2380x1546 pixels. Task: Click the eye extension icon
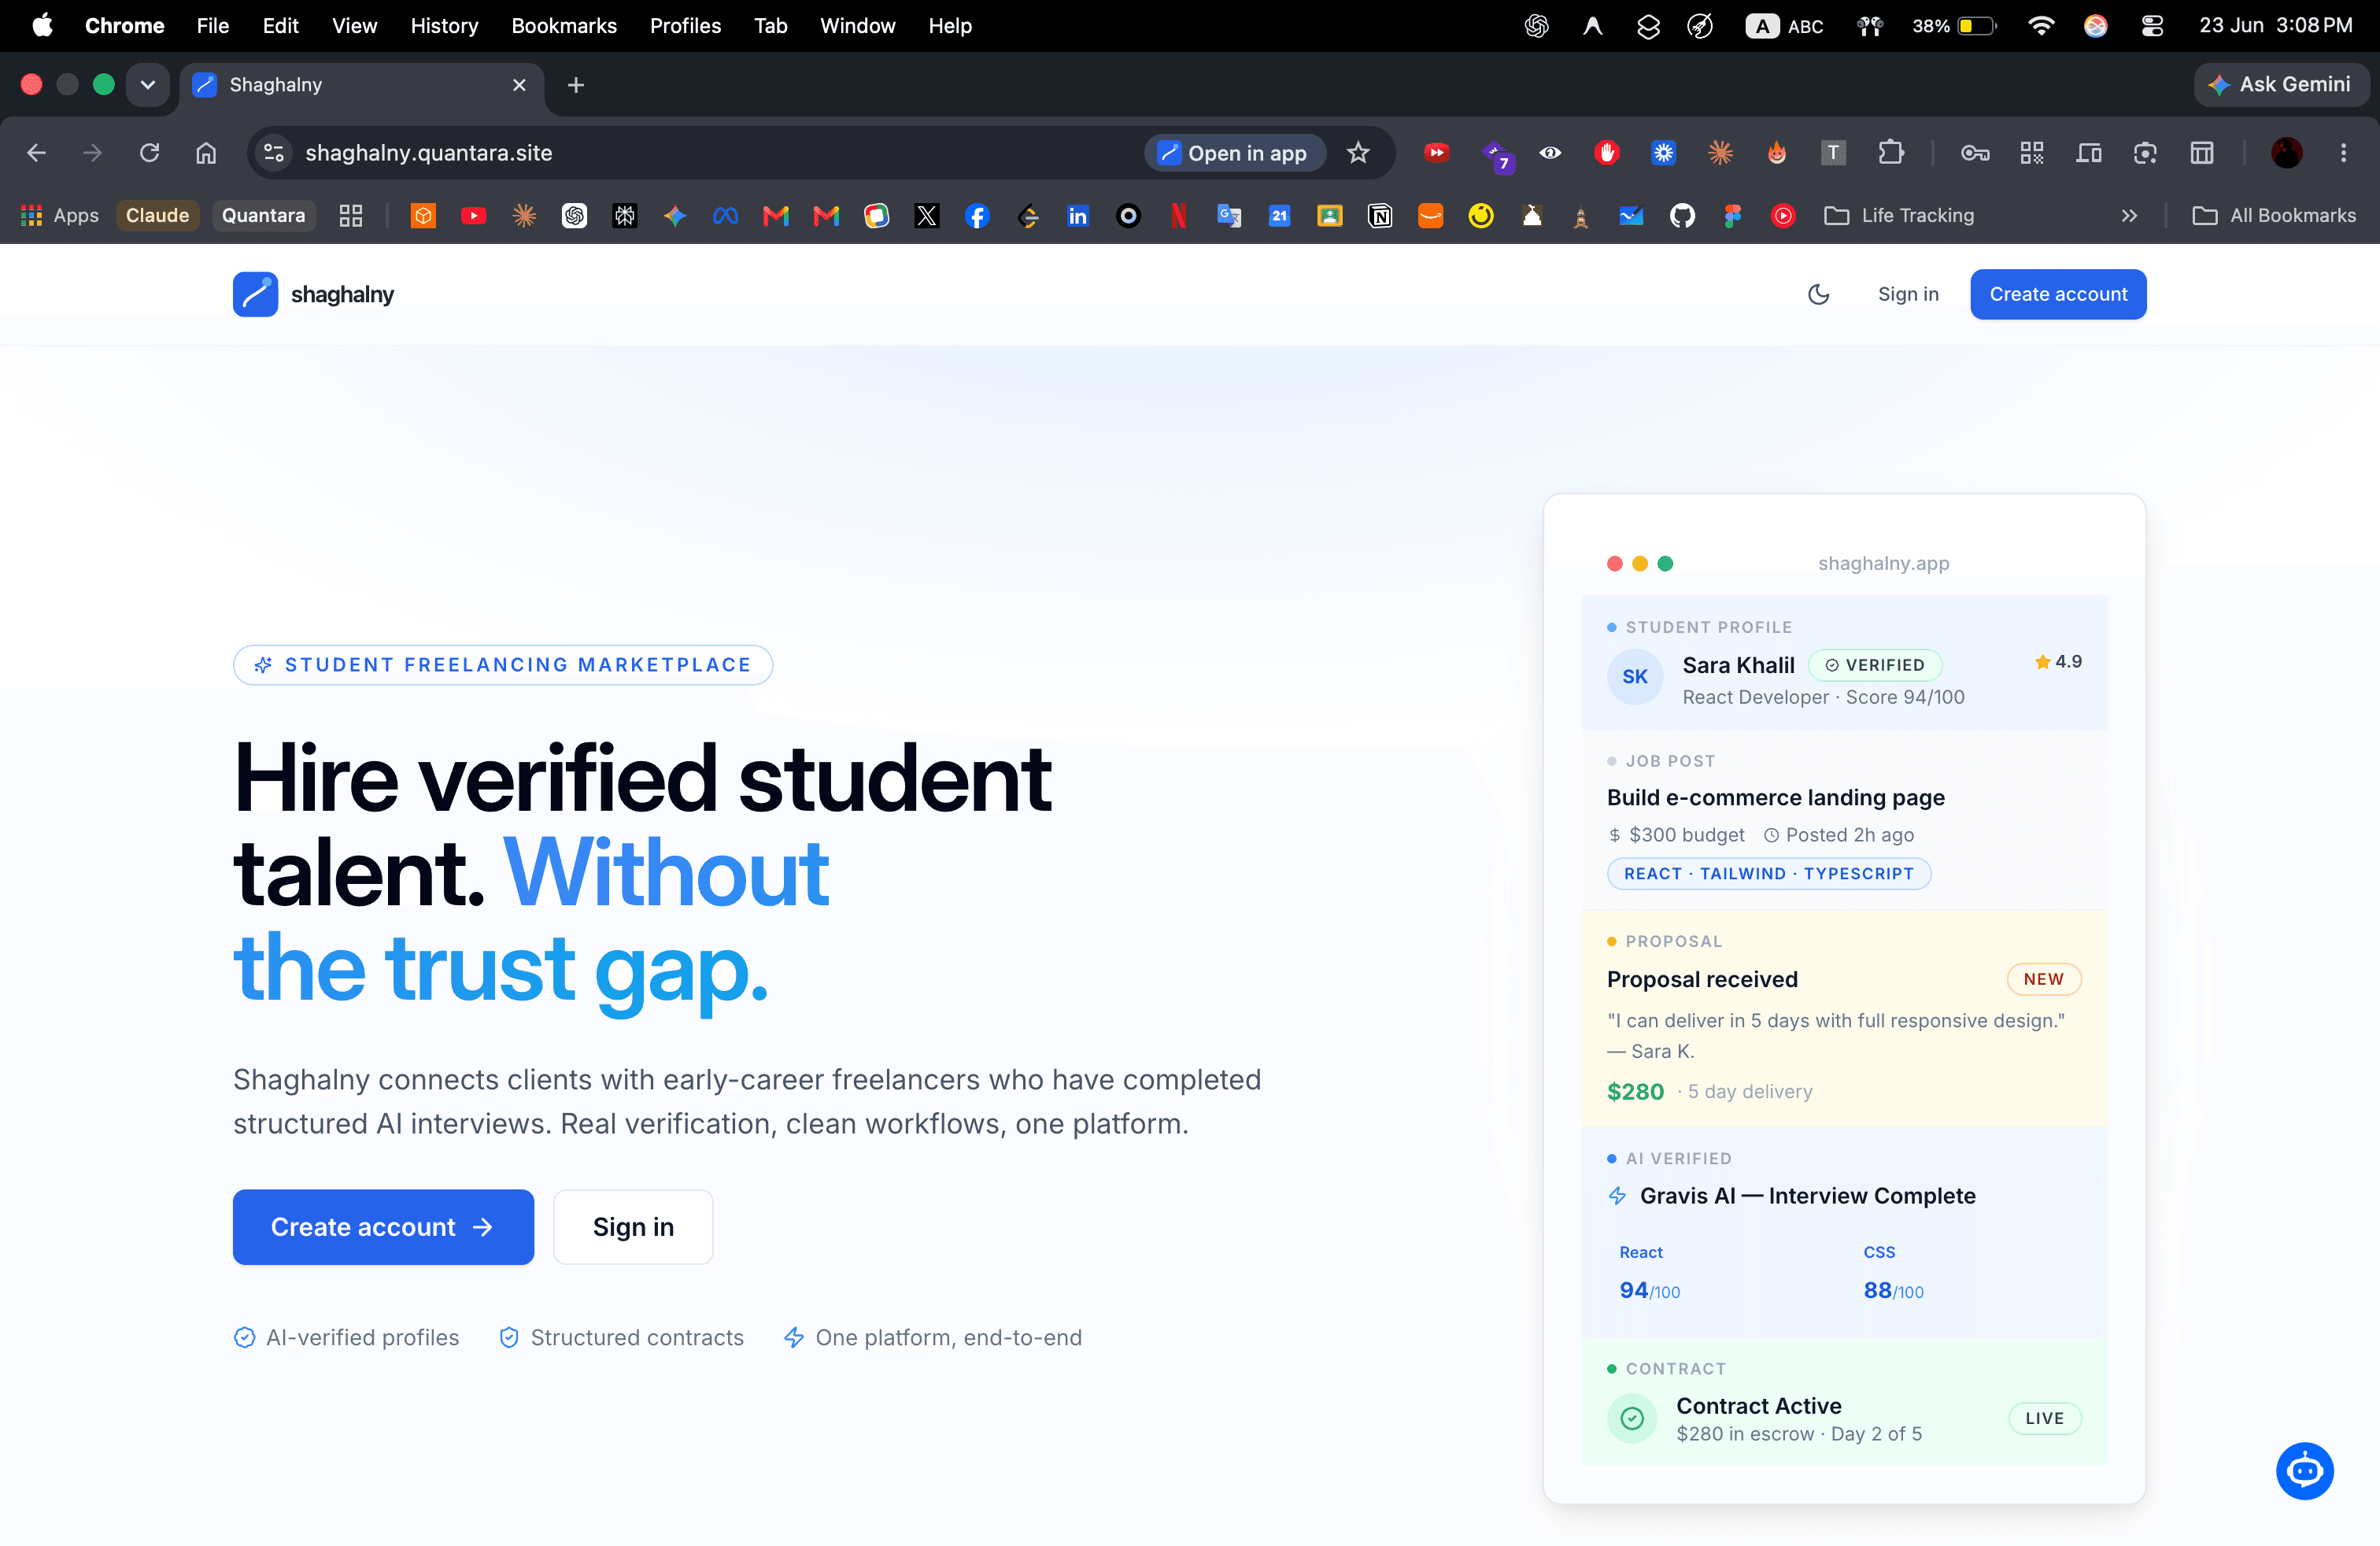coord(1550,153)
